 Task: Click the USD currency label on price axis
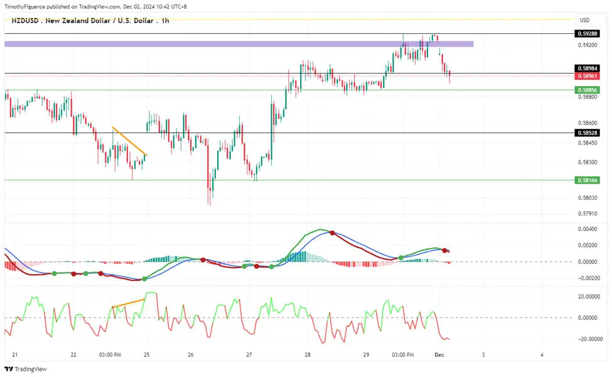click(x=584, y=20)
